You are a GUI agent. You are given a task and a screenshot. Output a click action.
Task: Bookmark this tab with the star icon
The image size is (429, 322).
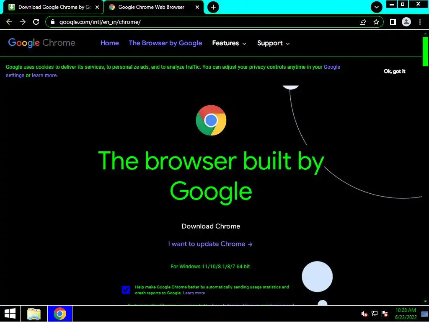point(376,22)
